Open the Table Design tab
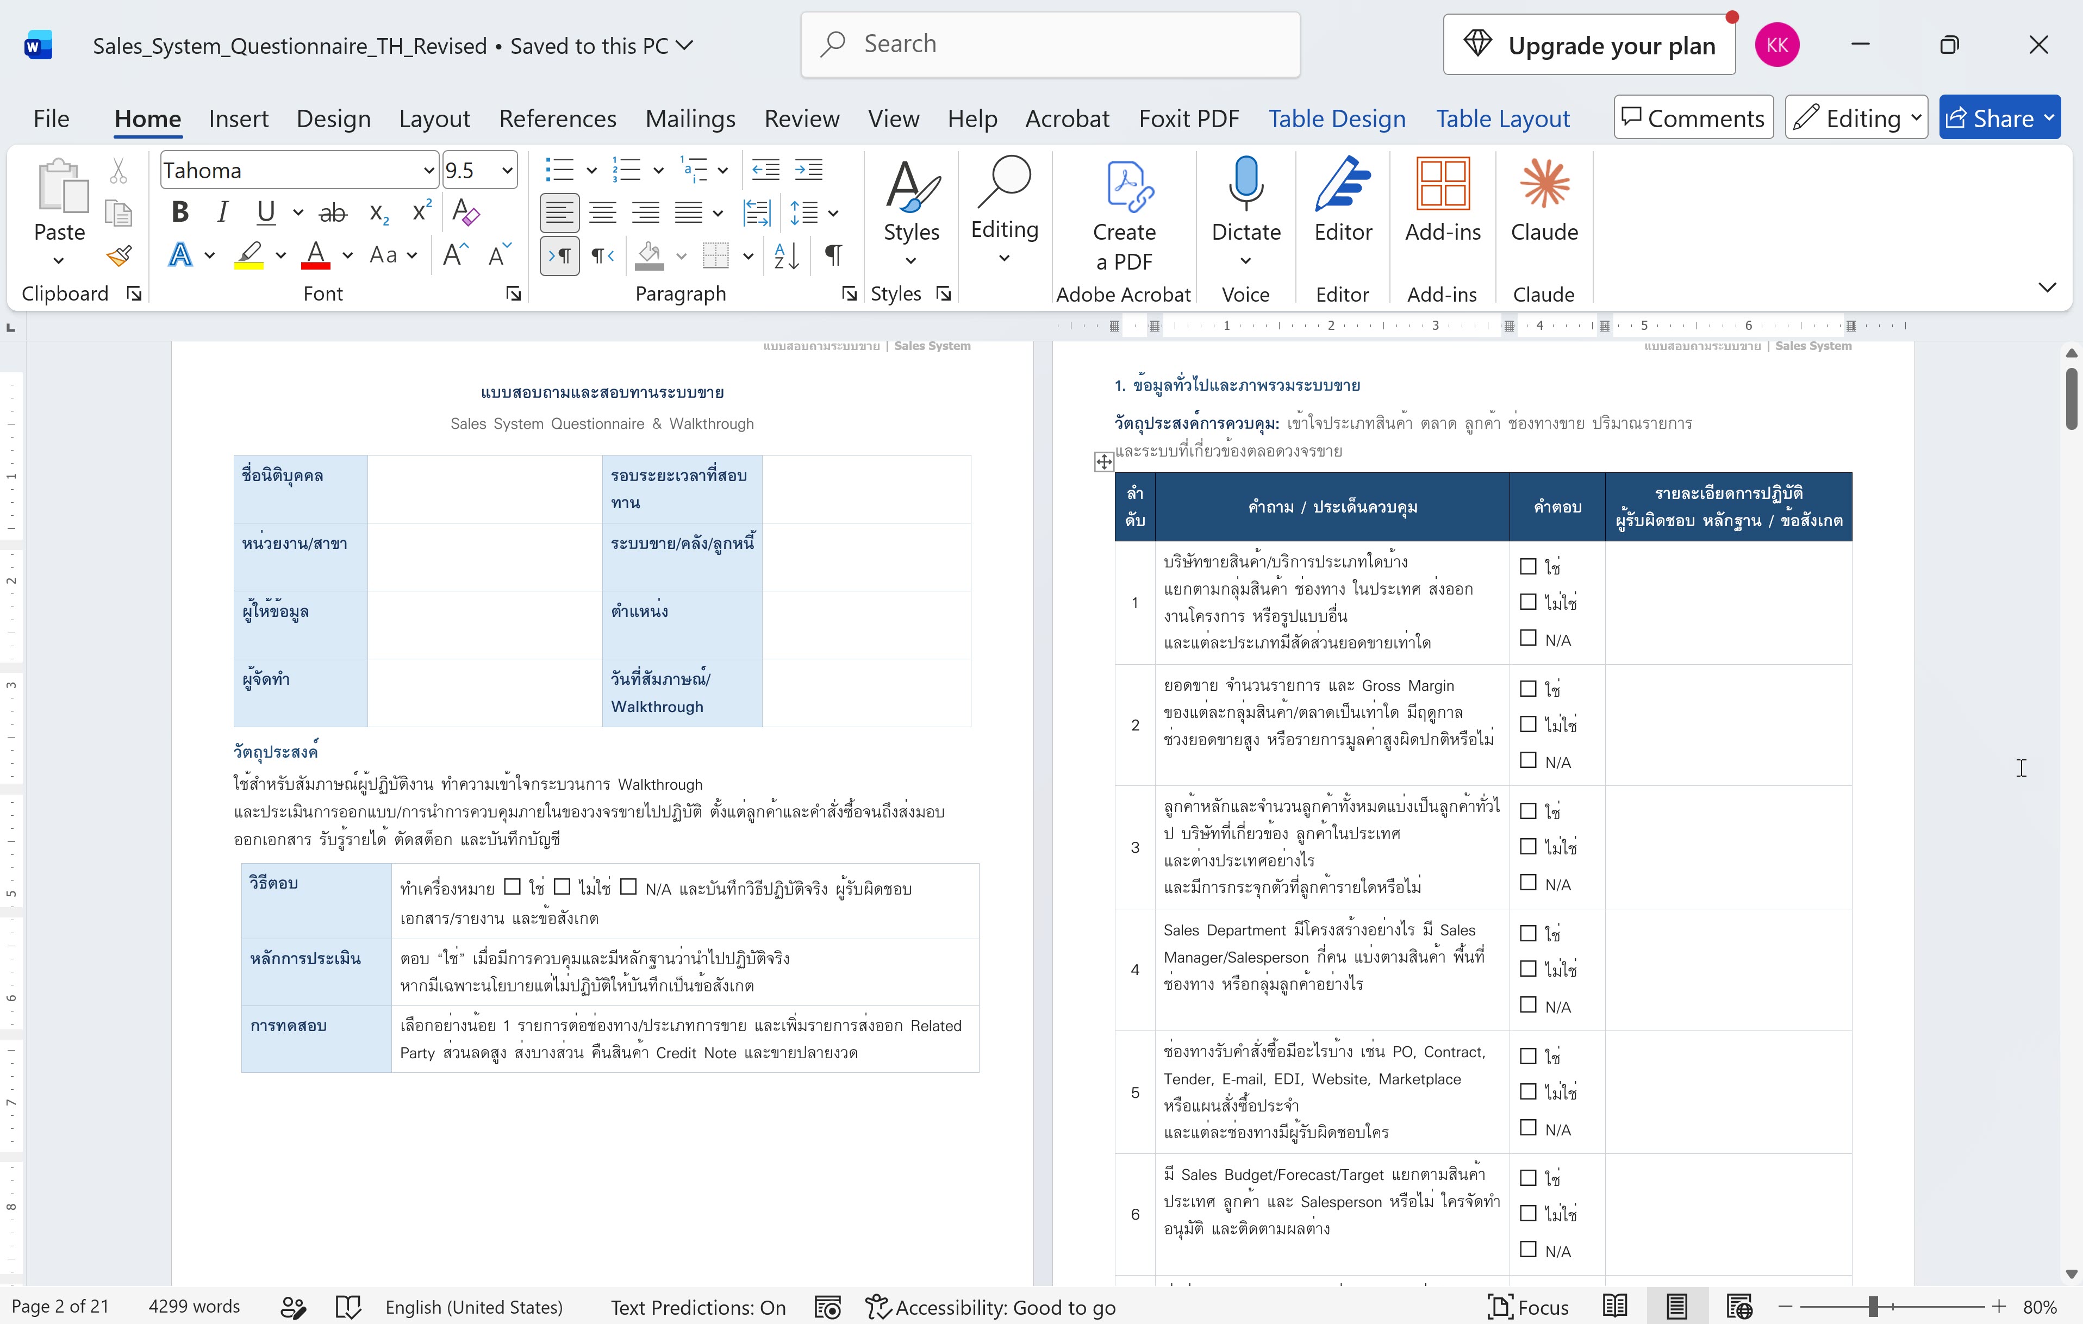This screenshot has width=2083, height=1324. (1337, 118)
